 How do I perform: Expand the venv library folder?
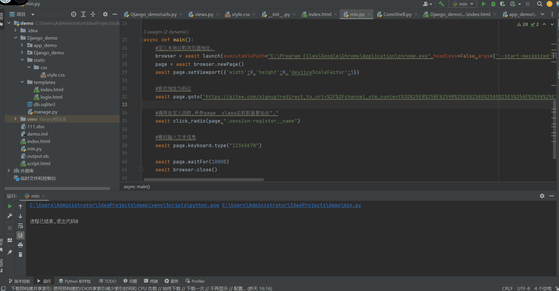[x=15, y=119]
